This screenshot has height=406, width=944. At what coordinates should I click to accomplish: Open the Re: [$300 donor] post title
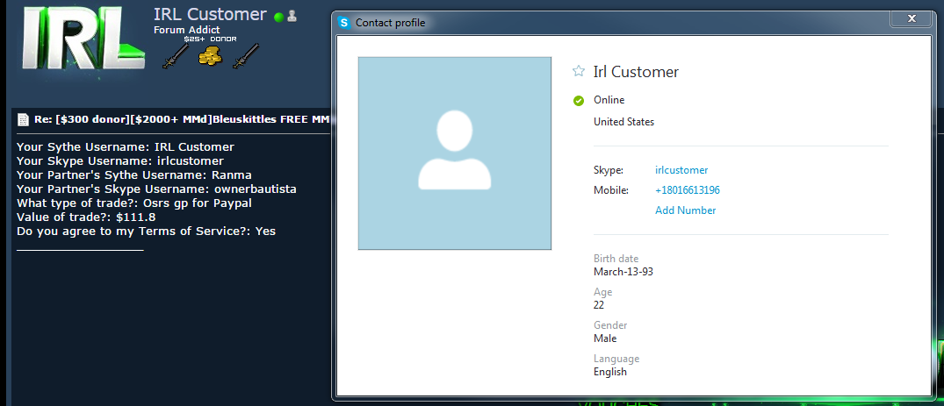[x=182, y=119]
